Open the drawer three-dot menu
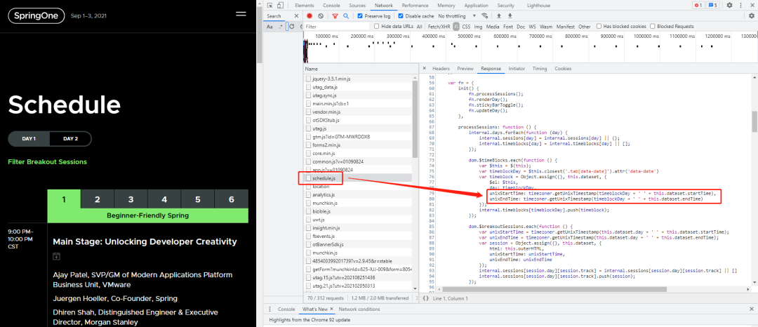 (268, 309)
